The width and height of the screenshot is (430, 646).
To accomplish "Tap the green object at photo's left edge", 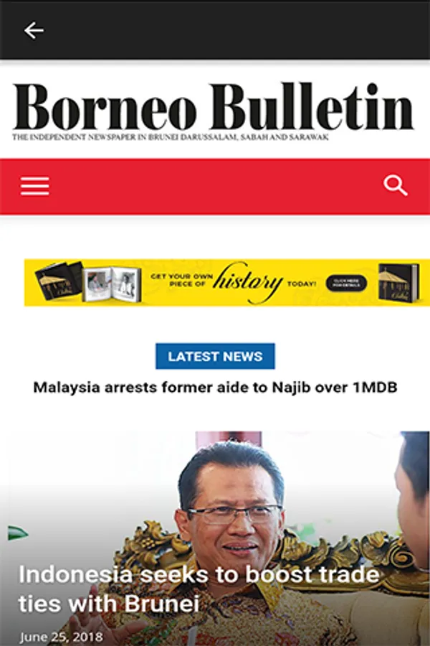I will [x=18, y=533].
